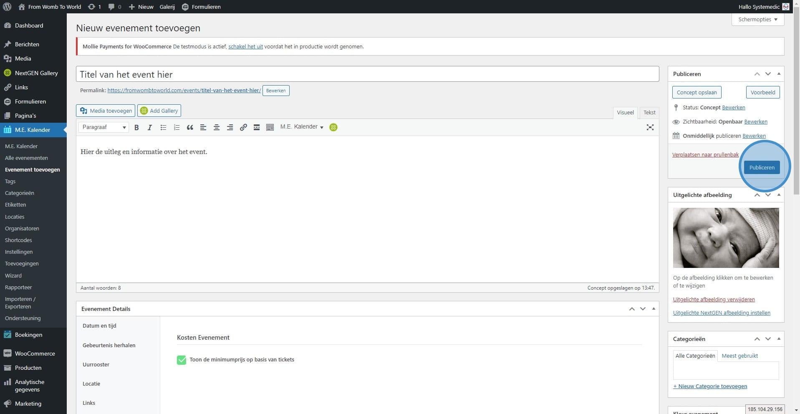
Task: Click '+ Nieuw Categorie toevoegen' link
Action: point(710,386)
